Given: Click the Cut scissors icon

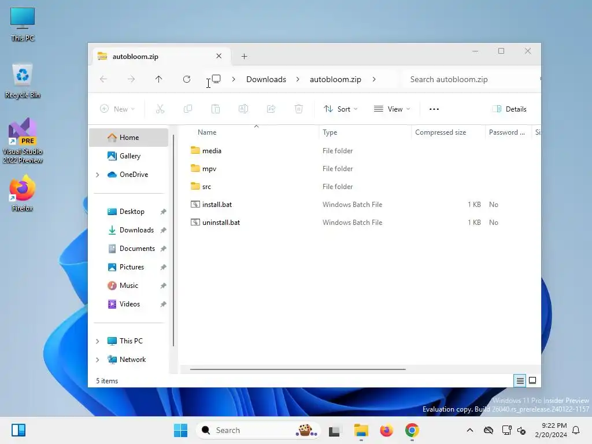Looking at the screenshot, I should 160,109.
